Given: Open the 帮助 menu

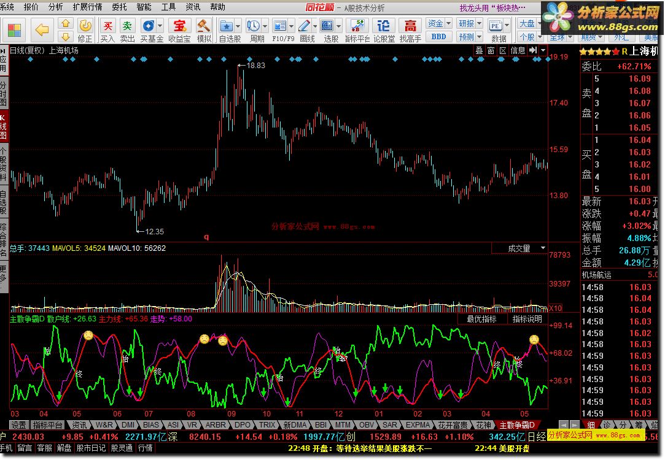Looking at the screenshot, I should [217, 7].
